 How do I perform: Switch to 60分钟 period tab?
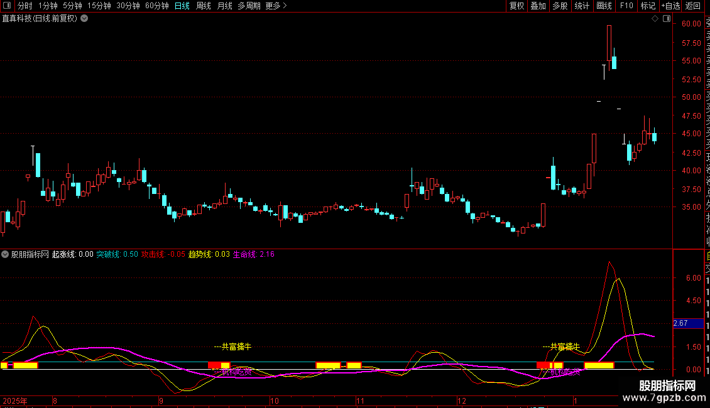tap(156, 6)
